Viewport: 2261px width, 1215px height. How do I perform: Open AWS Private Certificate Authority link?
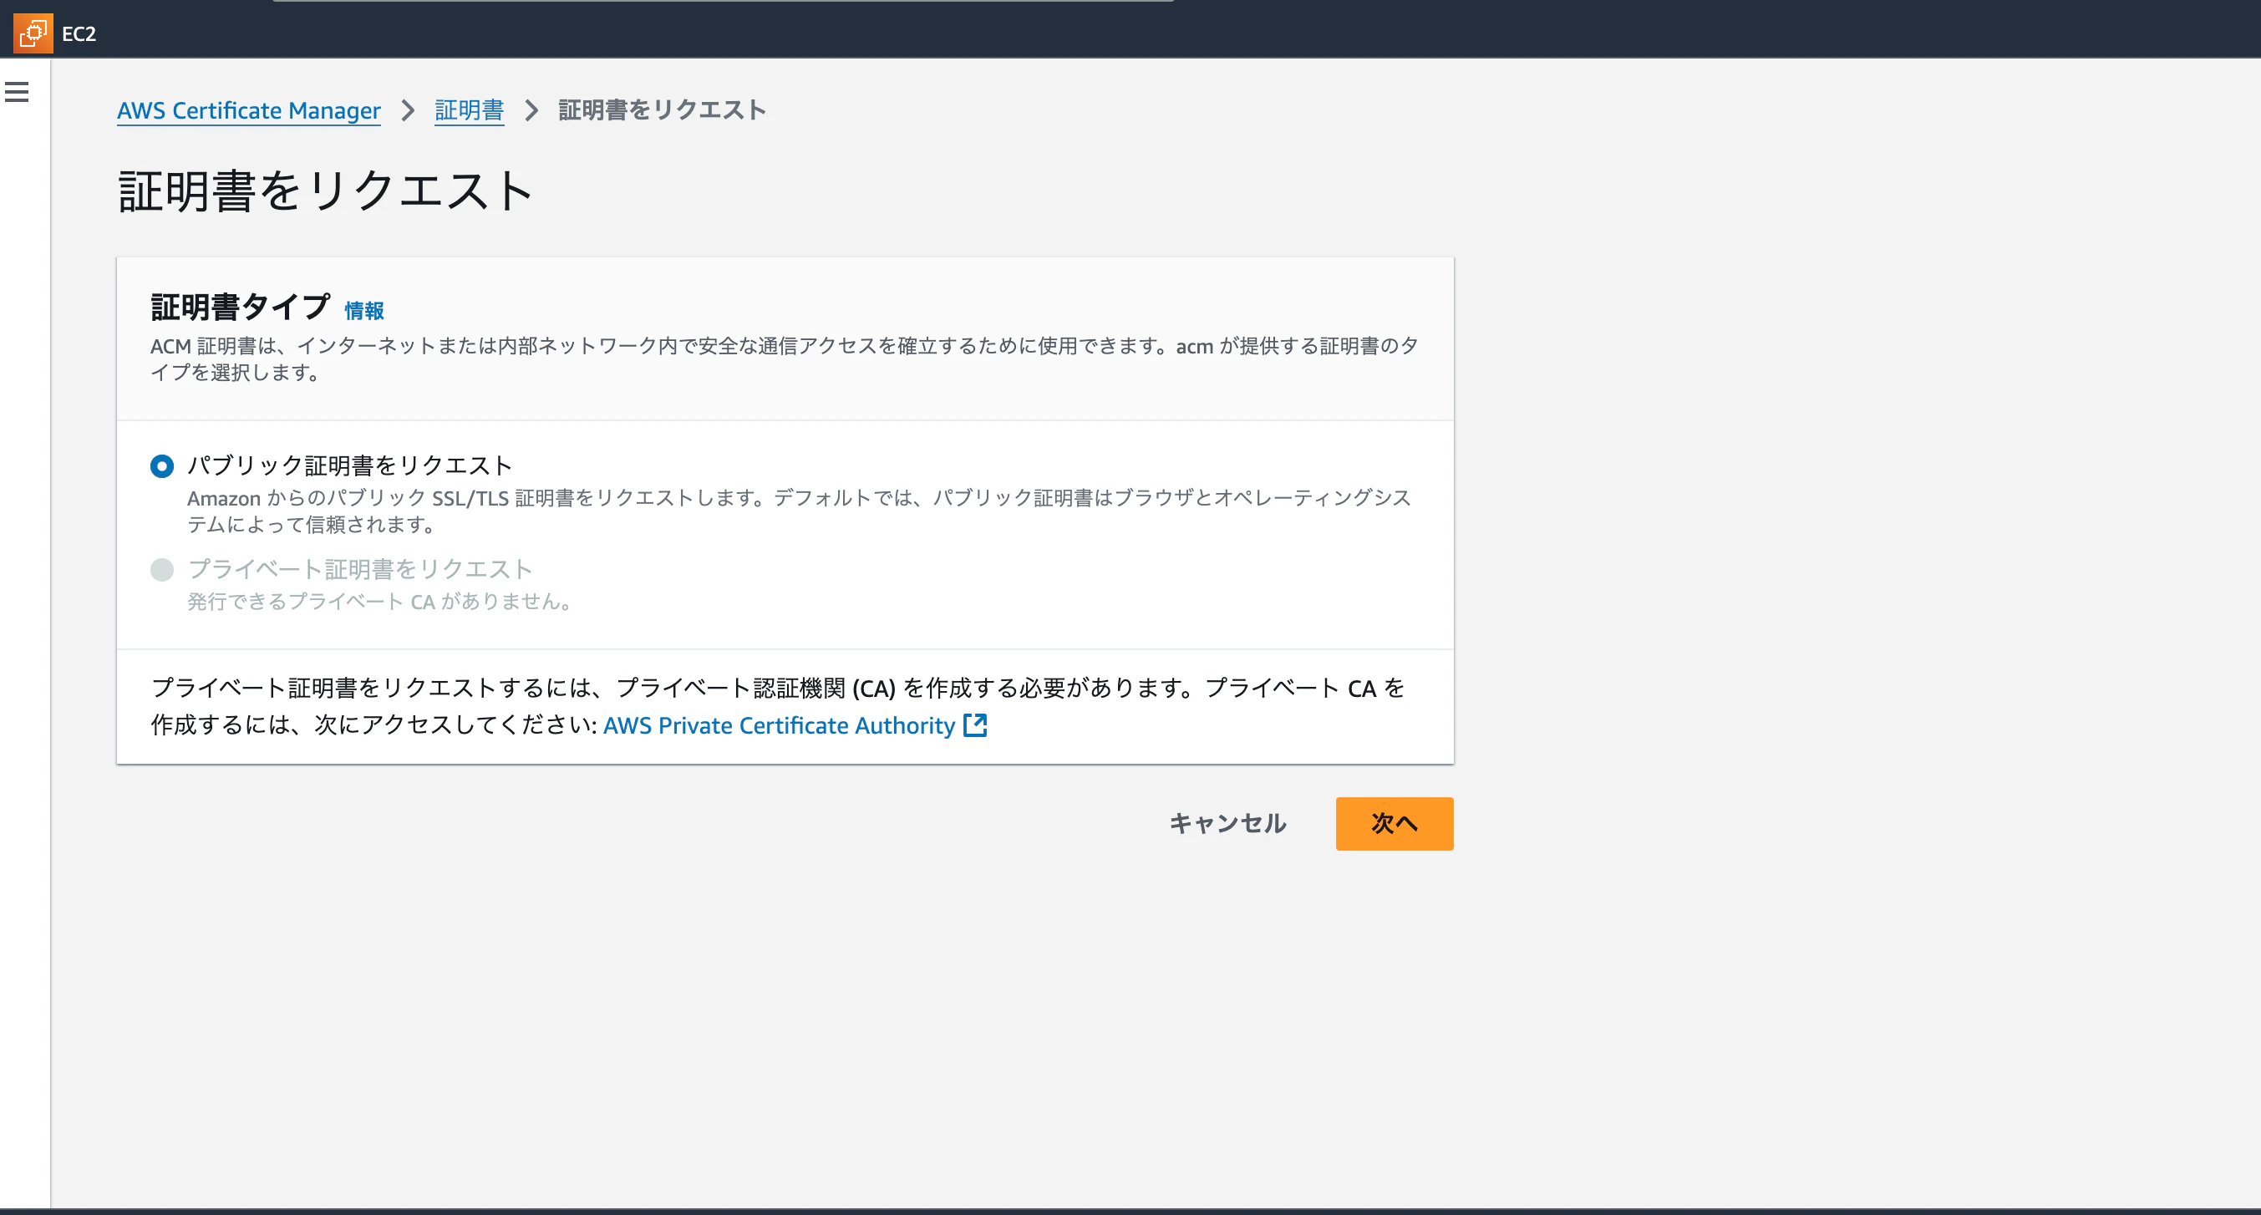(779, 725)
